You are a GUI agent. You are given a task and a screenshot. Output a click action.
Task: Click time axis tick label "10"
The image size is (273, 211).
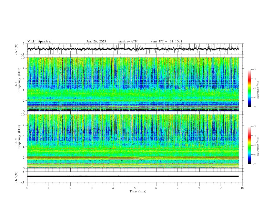click(242, 188)
